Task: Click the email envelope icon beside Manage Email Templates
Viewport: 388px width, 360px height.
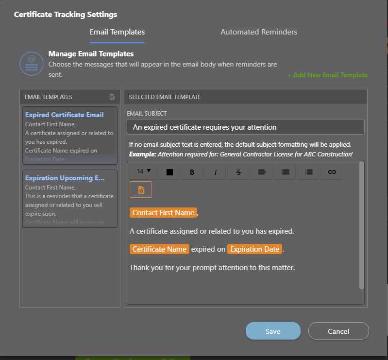Action: point(32,64)
